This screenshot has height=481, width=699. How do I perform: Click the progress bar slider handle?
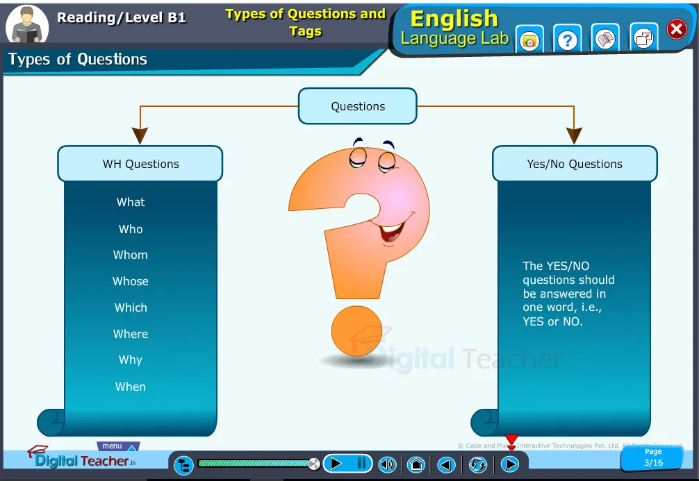314,464
